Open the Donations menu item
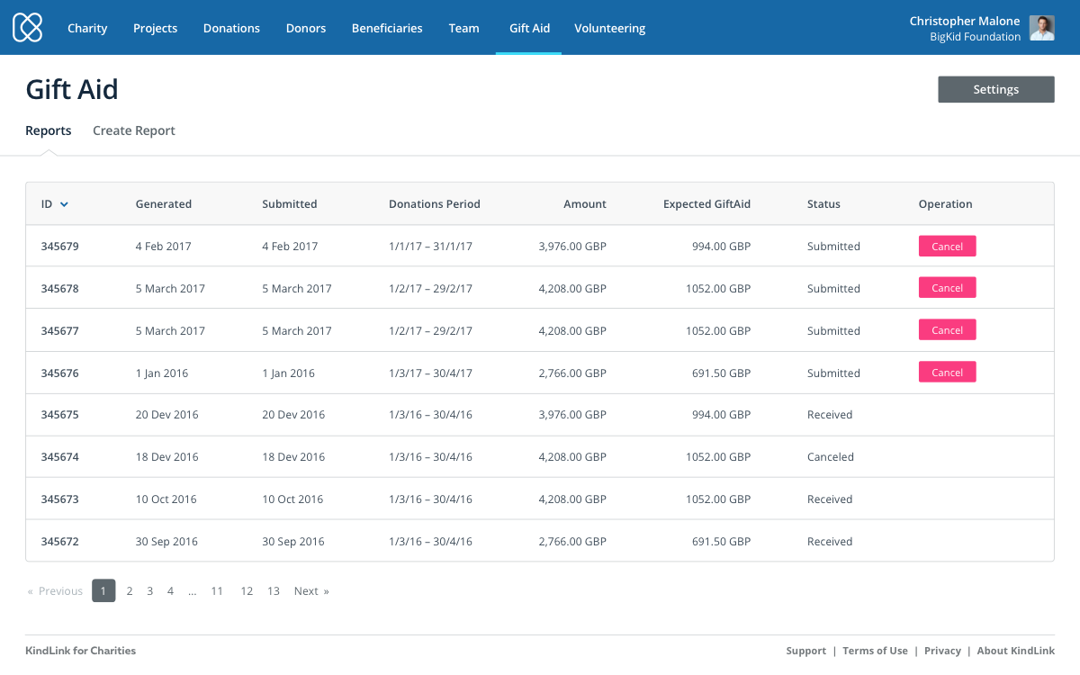The image size is (1080, 675). (231, 28)
